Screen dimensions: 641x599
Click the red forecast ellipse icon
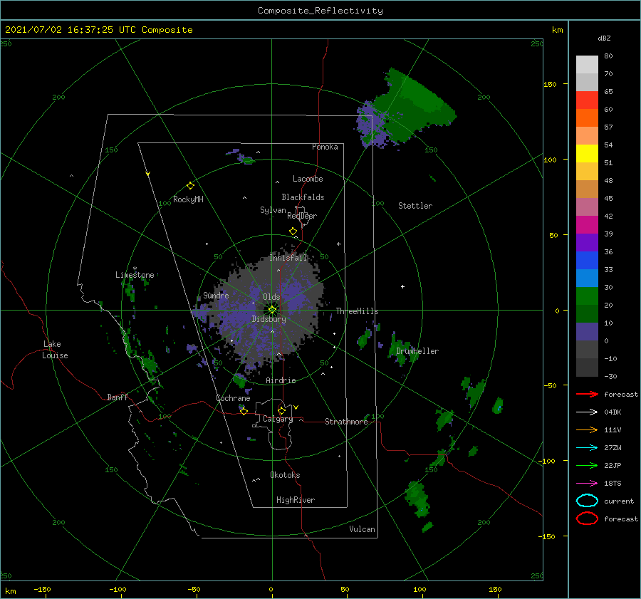pos(587,519)
